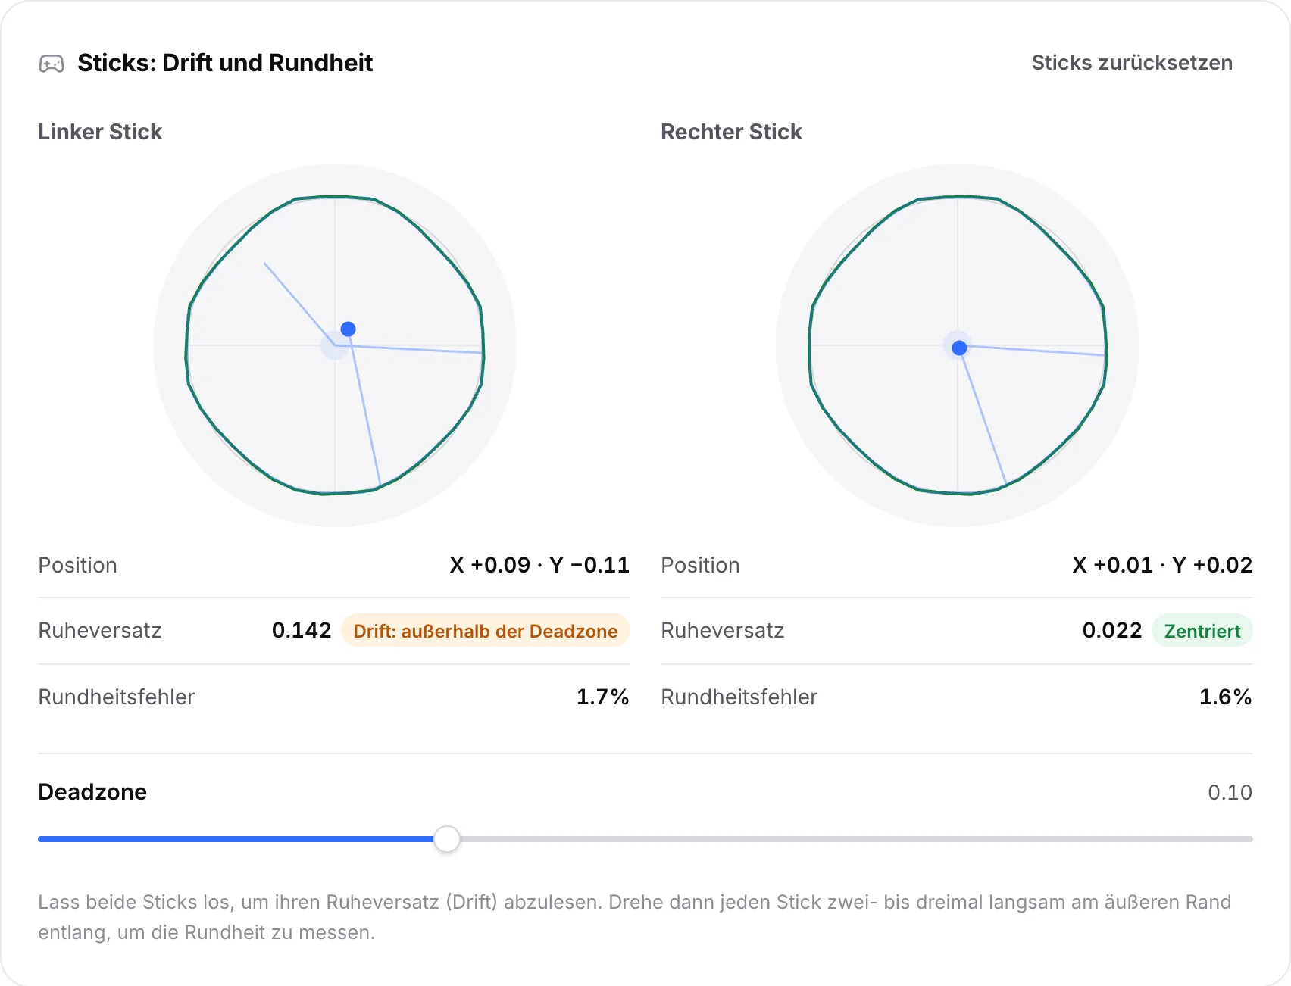Click the Ruheversatz value 0.022
1291x986 pixels.
point(1112,630)
